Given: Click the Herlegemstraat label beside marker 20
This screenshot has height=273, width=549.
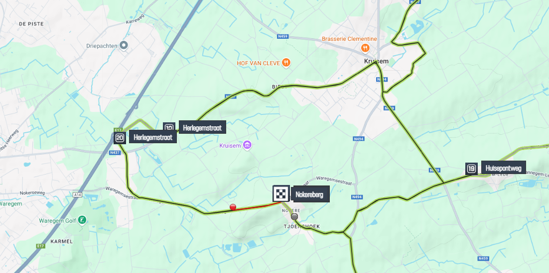Looking at the screenshot, I should 153,137.
